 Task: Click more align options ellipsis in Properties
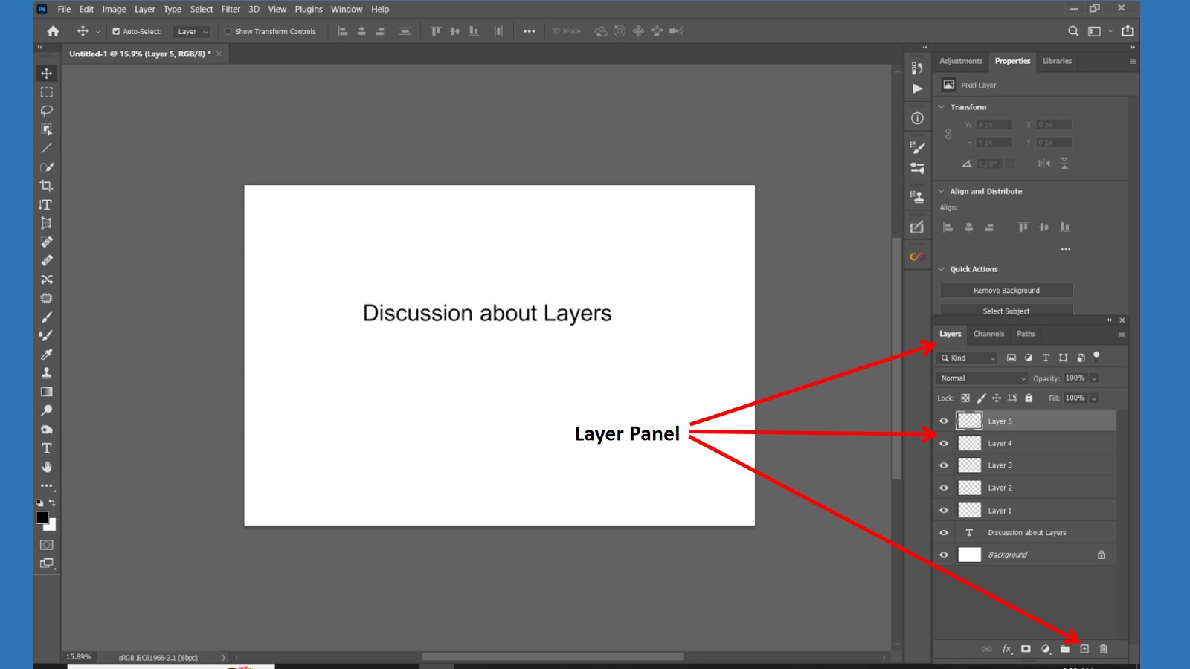(1066, 249)
